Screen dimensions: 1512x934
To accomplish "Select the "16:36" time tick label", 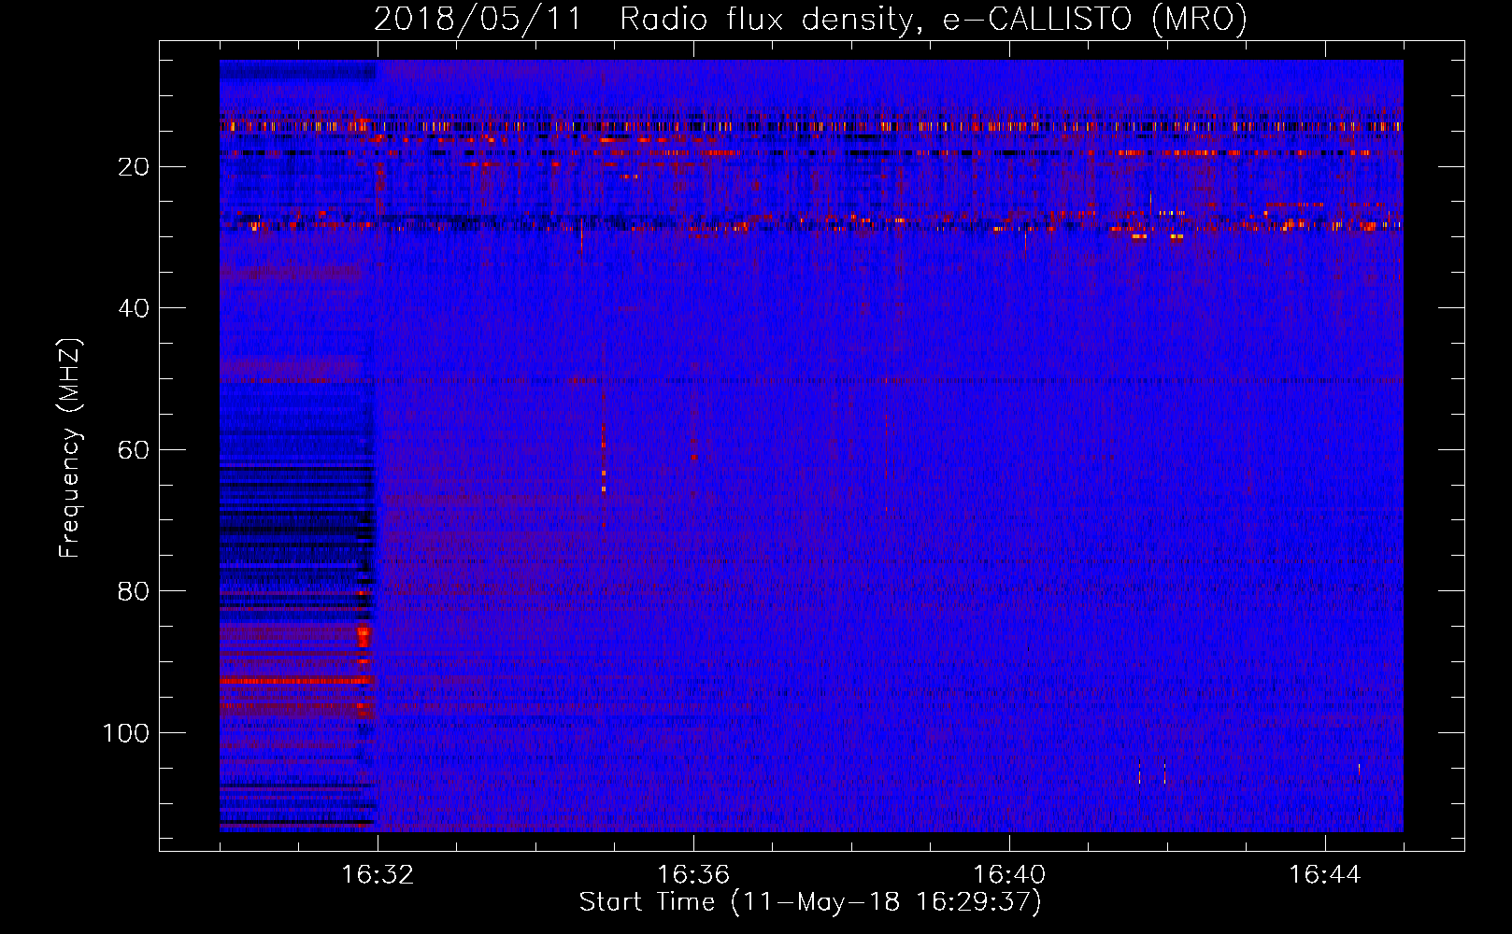I will 693,875.
